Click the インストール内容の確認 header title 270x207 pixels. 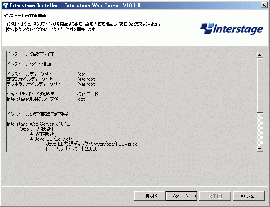[x=25, y=16]
